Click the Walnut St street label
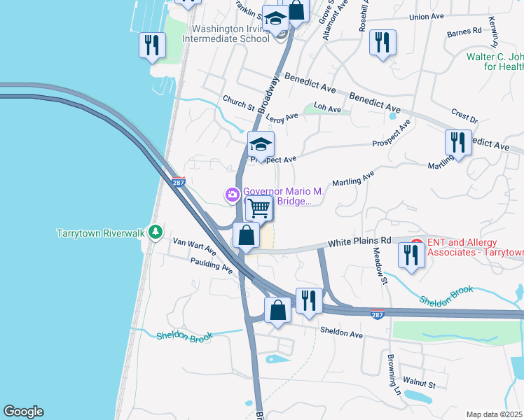Viewport: 524px width, 420px height. click(x=420, y=383)
